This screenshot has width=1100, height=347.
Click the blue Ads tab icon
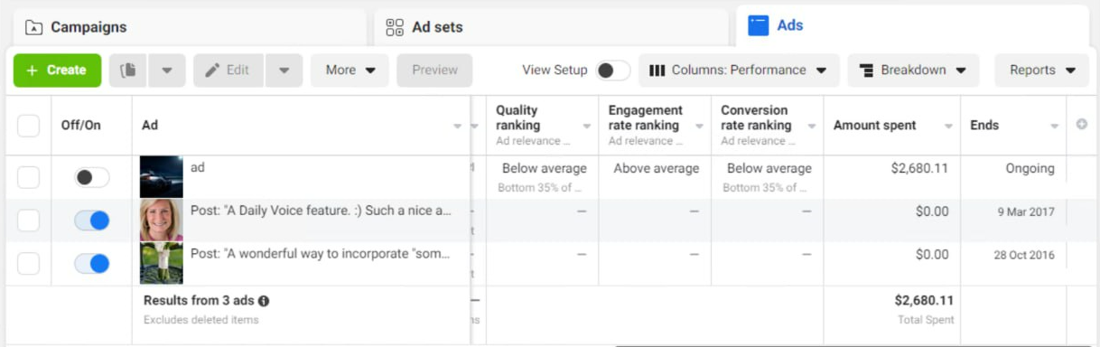point(759,25)
